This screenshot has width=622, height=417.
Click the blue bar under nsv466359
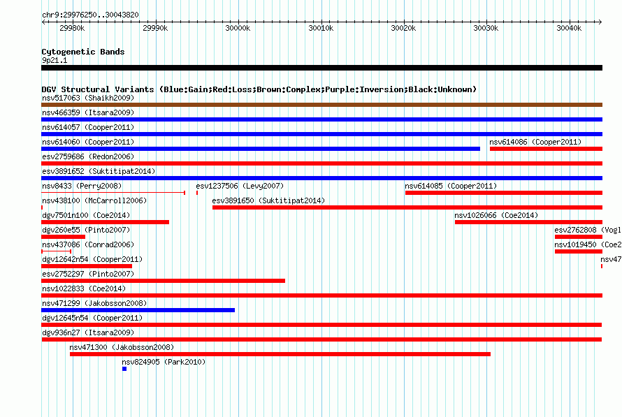[321, 119]
